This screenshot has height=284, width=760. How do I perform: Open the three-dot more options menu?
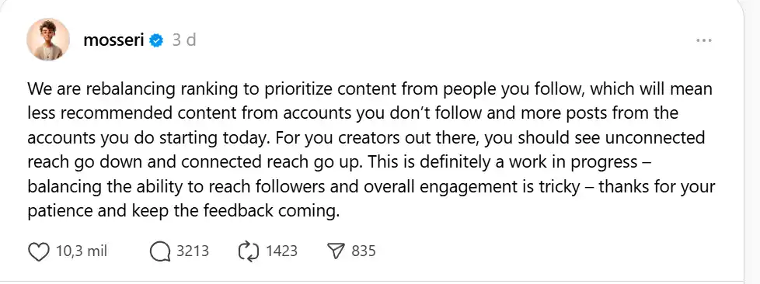point(703,40)
